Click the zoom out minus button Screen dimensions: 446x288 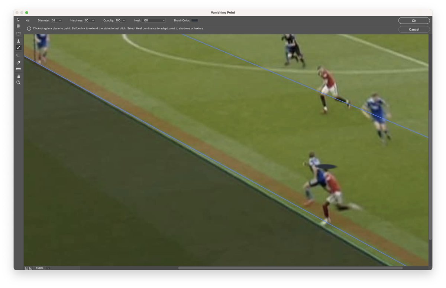26,268
